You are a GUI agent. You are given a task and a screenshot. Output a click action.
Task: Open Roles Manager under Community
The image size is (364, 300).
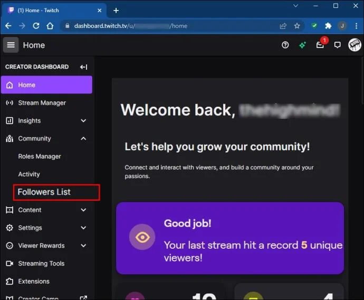click(x=40, y=156)
